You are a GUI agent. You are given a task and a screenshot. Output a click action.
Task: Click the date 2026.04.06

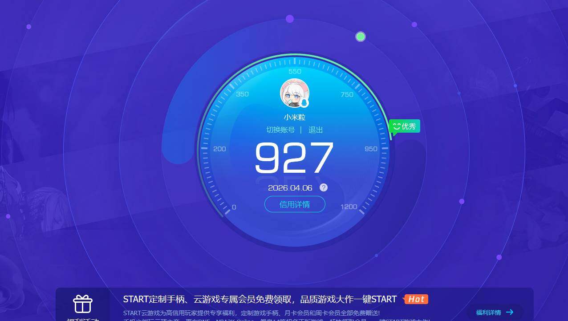click(290, 187)
